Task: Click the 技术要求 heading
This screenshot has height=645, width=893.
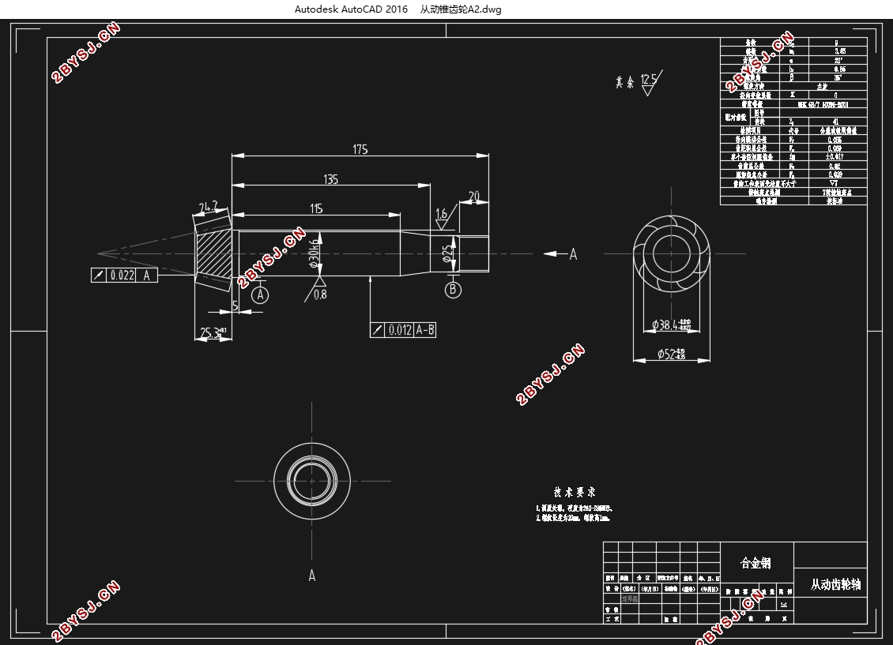Action: pos(574,492)
